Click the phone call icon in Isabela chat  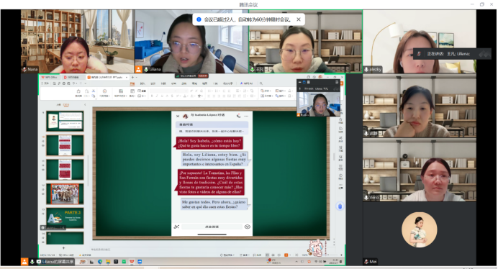point(238,116)
